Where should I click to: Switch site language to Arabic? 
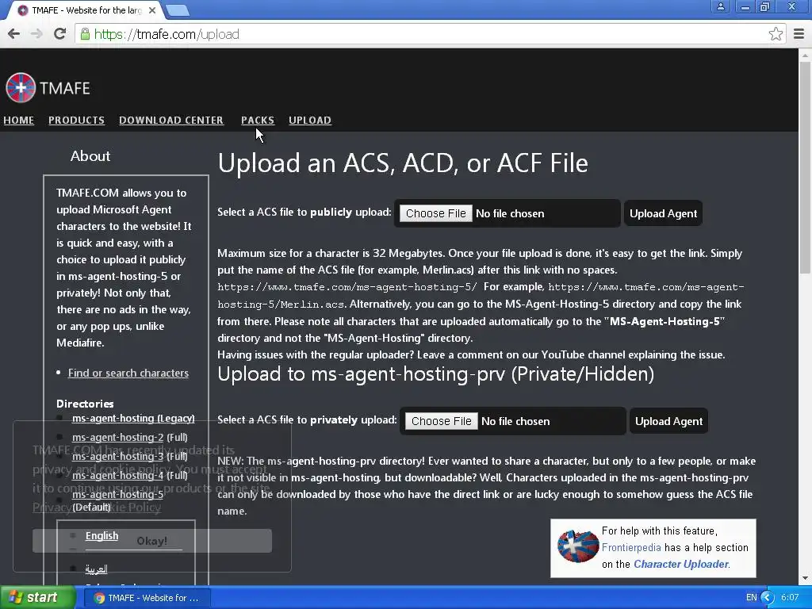96,569
